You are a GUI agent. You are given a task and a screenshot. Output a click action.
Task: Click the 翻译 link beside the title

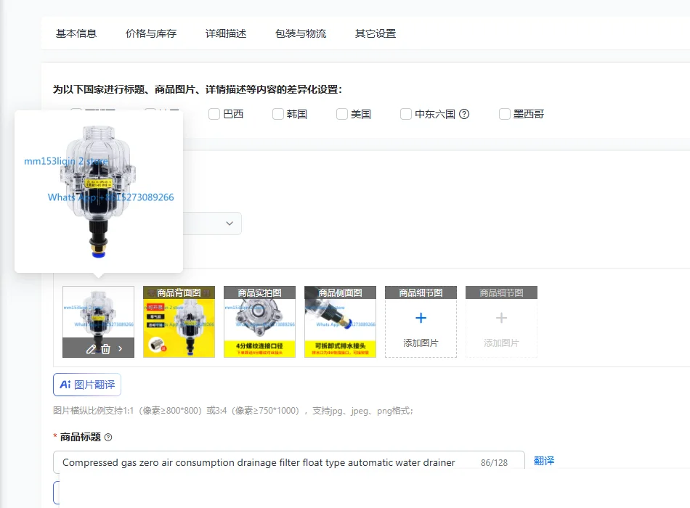click(x=544, y=461)
